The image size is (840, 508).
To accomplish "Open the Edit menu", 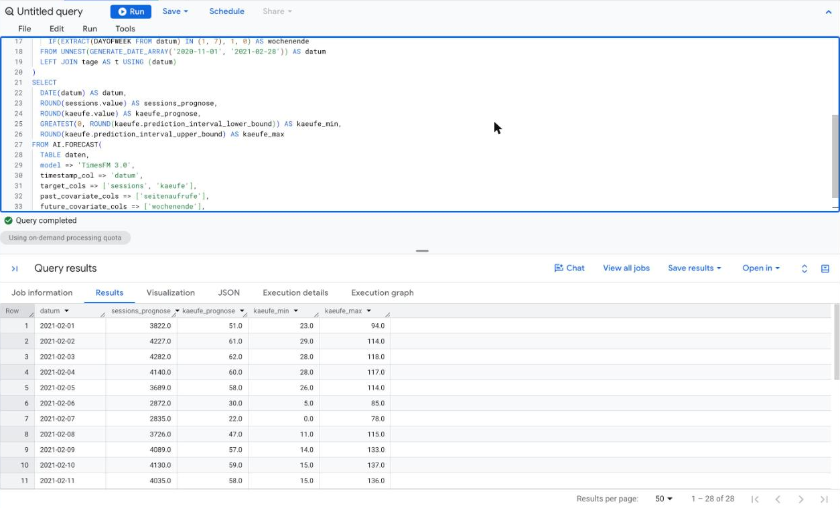I will (57, 29).
